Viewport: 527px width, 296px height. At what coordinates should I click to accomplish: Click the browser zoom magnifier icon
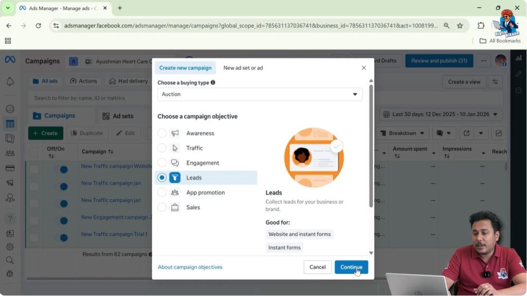[x=446, y=26]
